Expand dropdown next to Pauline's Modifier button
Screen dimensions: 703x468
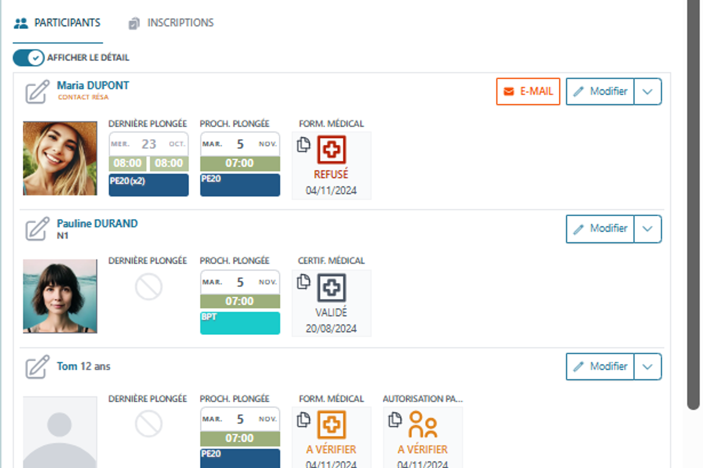click(x=647, y=229)
